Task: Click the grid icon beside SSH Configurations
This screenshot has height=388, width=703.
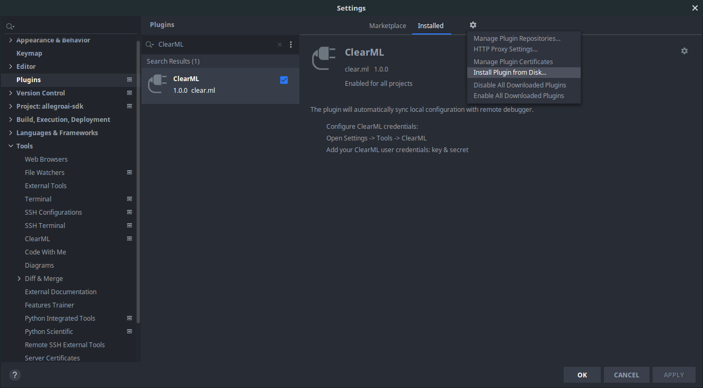Action: (129, 212)
